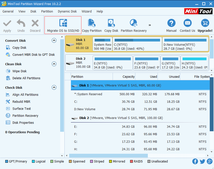Open the Partition menu

(47, 11)
